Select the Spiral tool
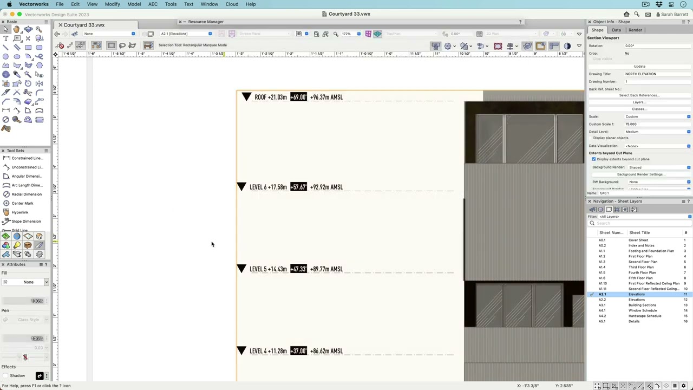This screenshot has width=693, height=390. (x=5, y=74)
